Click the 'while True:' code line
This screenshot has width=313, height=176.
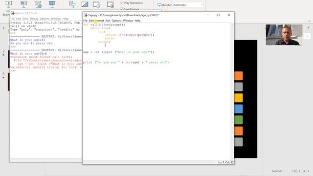click(x=100, y=28)
